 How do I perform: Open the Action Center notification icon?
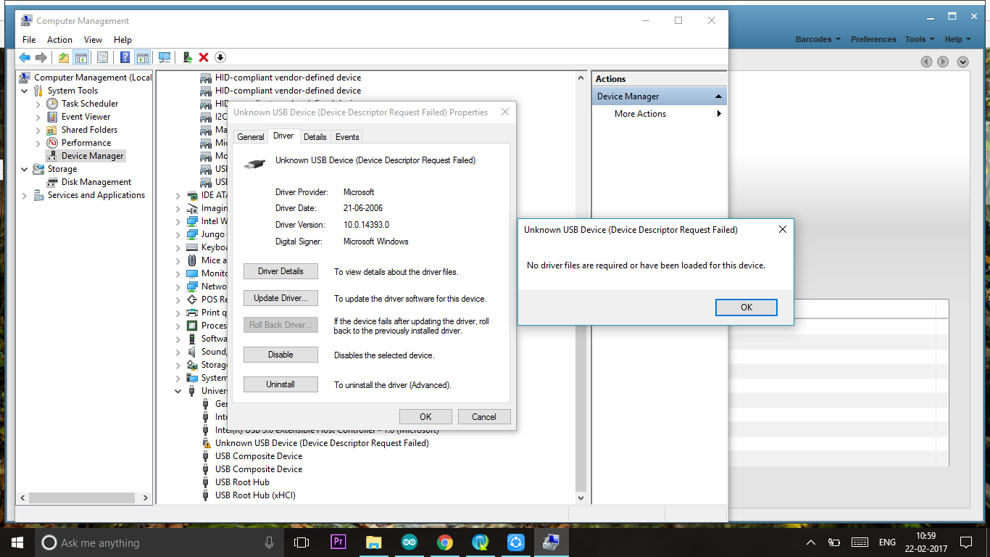click(965, 542)
